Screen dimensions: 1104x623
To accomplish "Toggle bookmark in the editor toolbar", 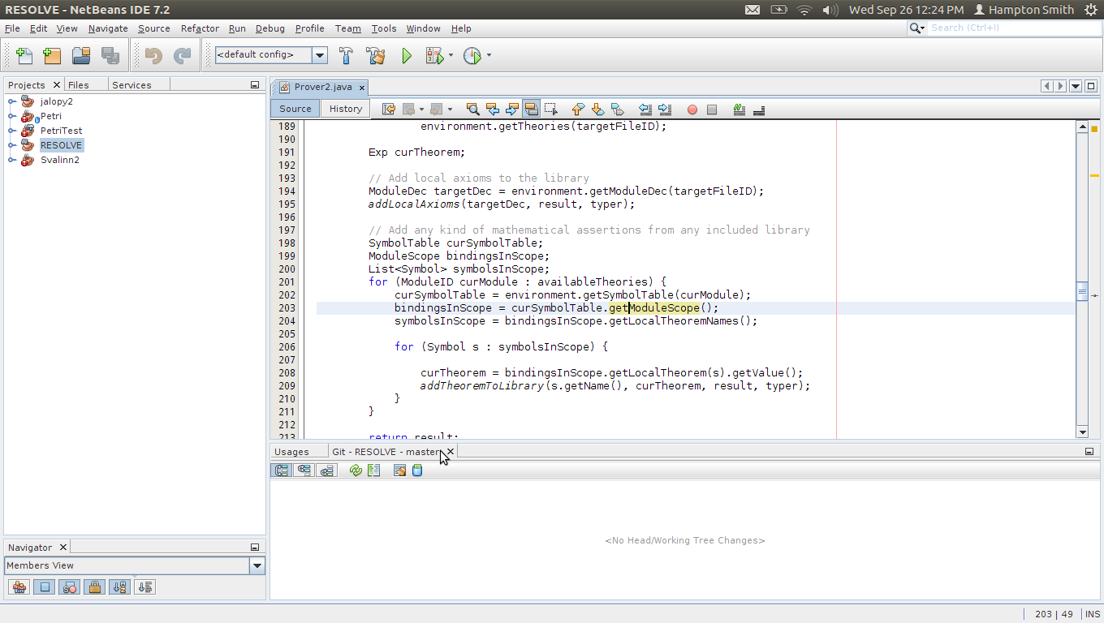I will pyautogui.click(x=617, y=110).
